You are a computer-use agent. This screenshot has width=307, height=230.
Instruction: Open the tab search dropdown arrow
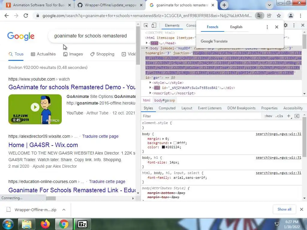[270, 5]
